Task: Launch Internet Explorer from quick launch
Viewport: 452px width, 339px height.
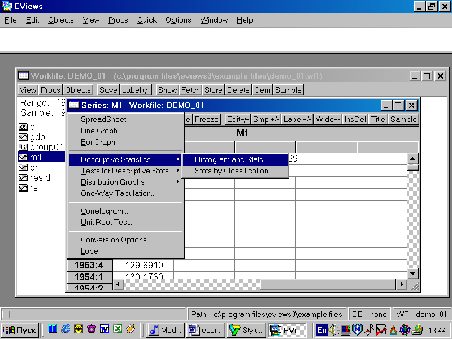Action: 66,329
